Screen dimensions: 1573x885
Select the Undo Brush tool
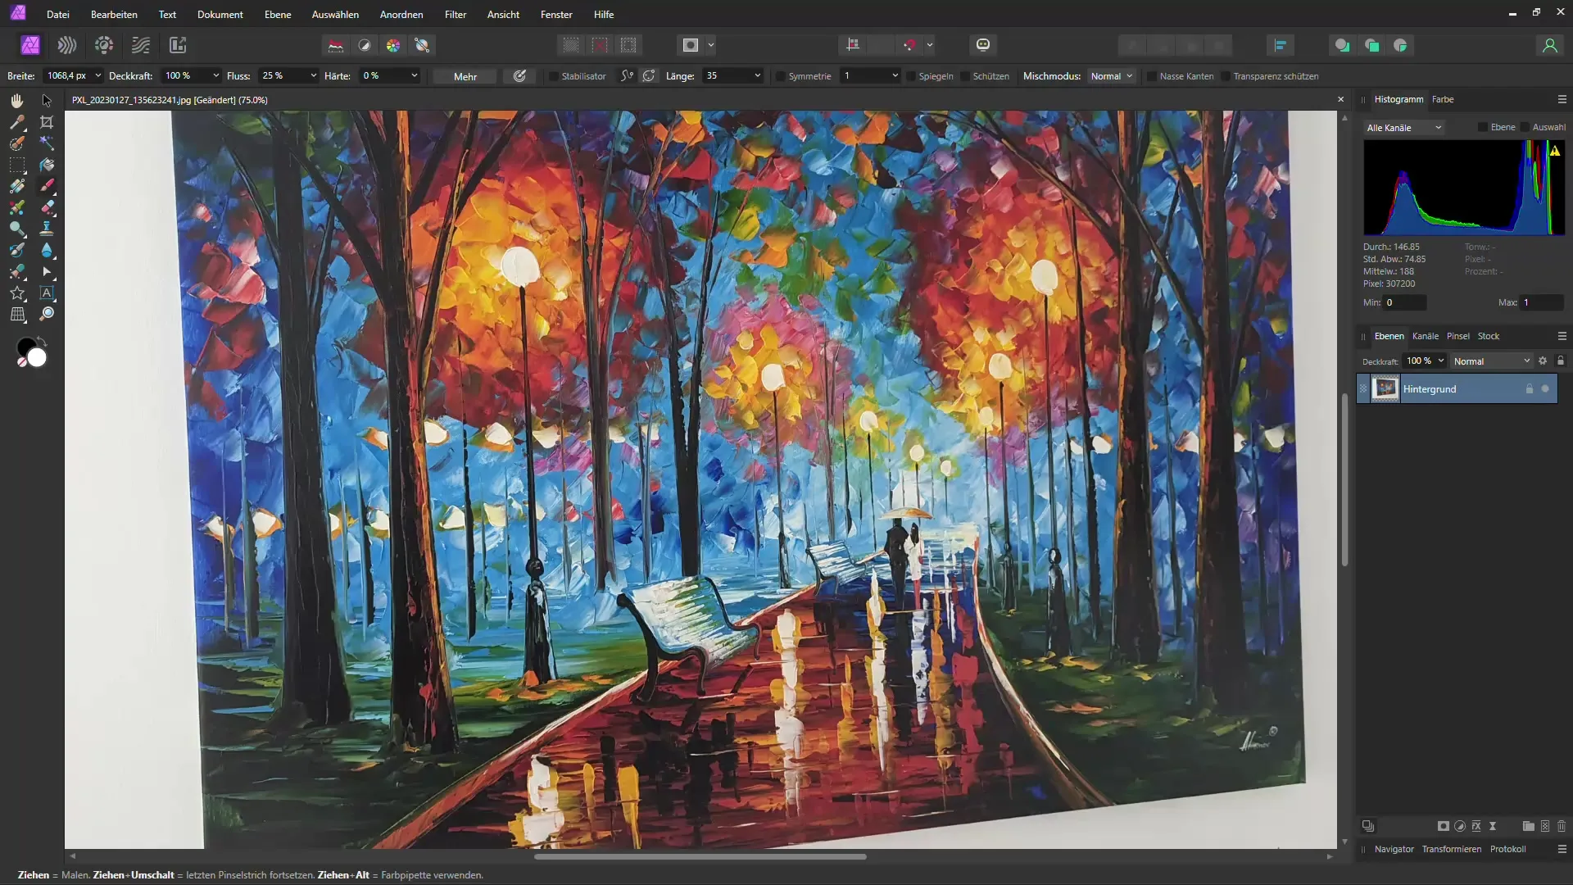[x=17, y=250]
